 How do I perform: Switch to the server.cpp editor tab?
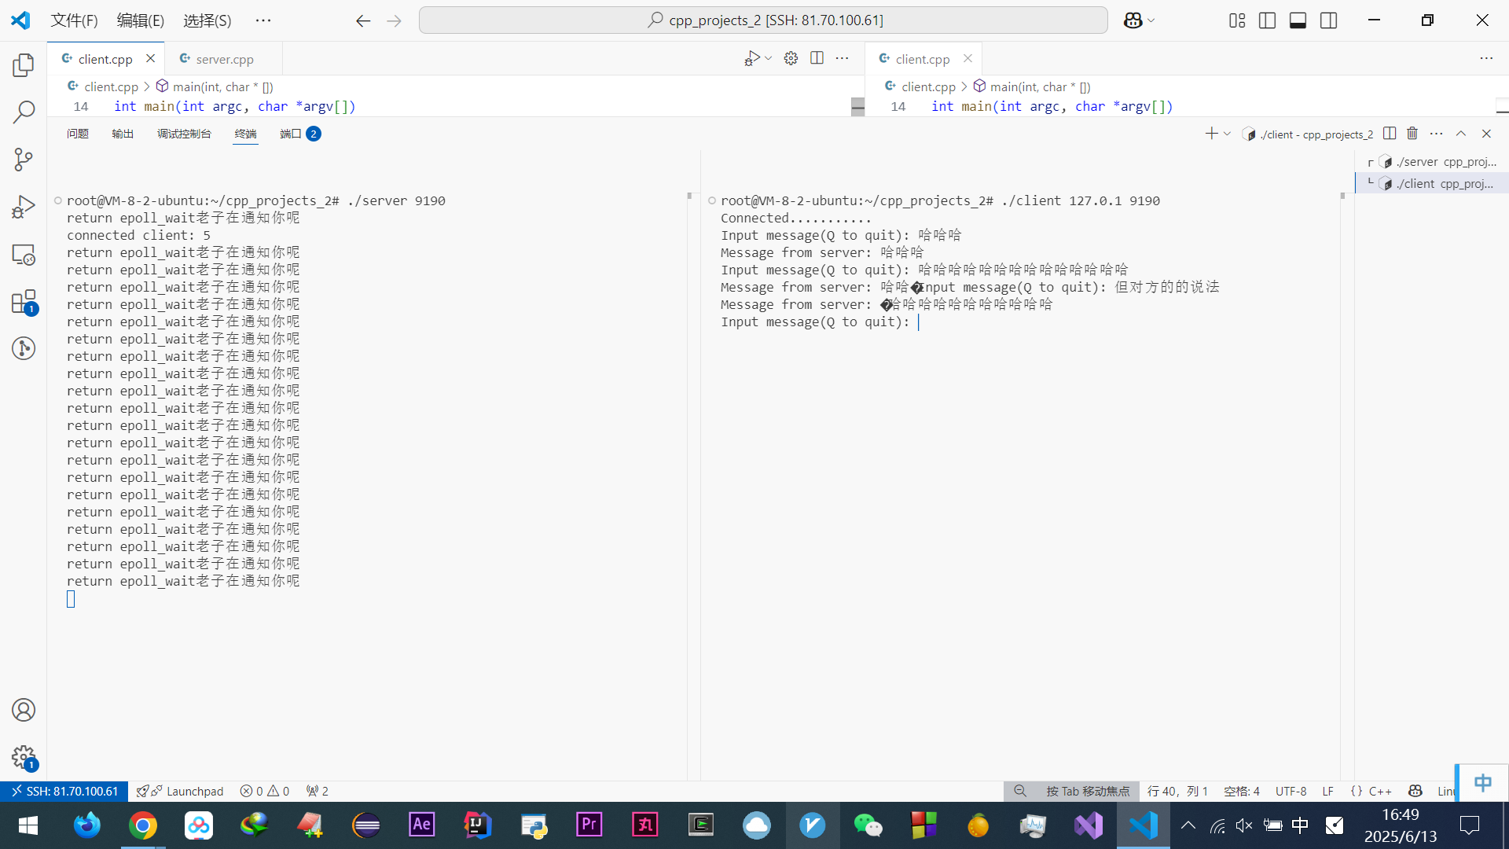224,59
